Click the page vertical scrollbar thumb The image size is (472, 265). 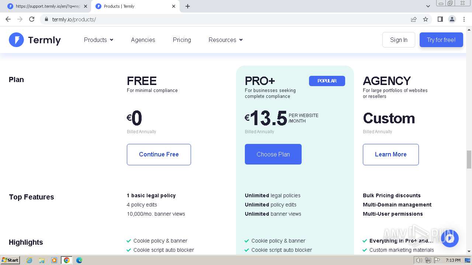pyautogui.click(x=469, y=159)
